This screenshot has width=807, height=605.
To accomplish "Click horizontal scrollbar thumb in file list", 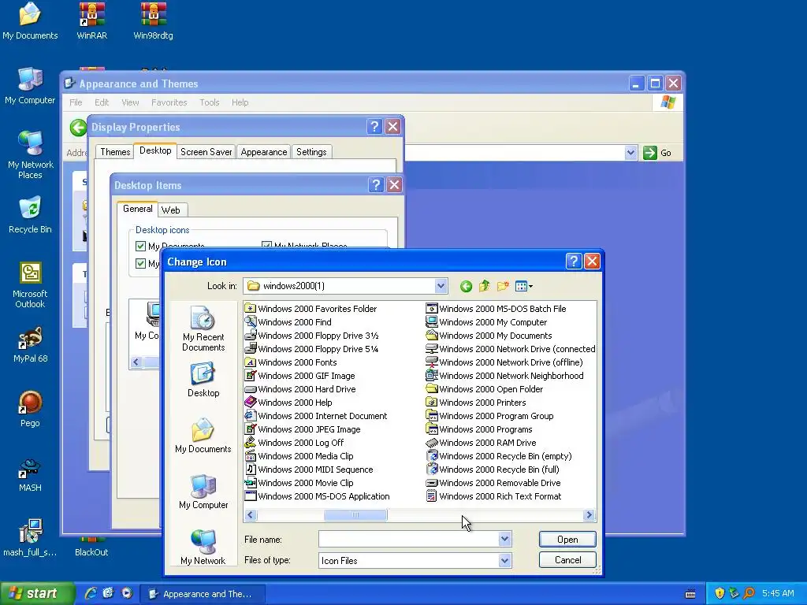I will [355, 514].
